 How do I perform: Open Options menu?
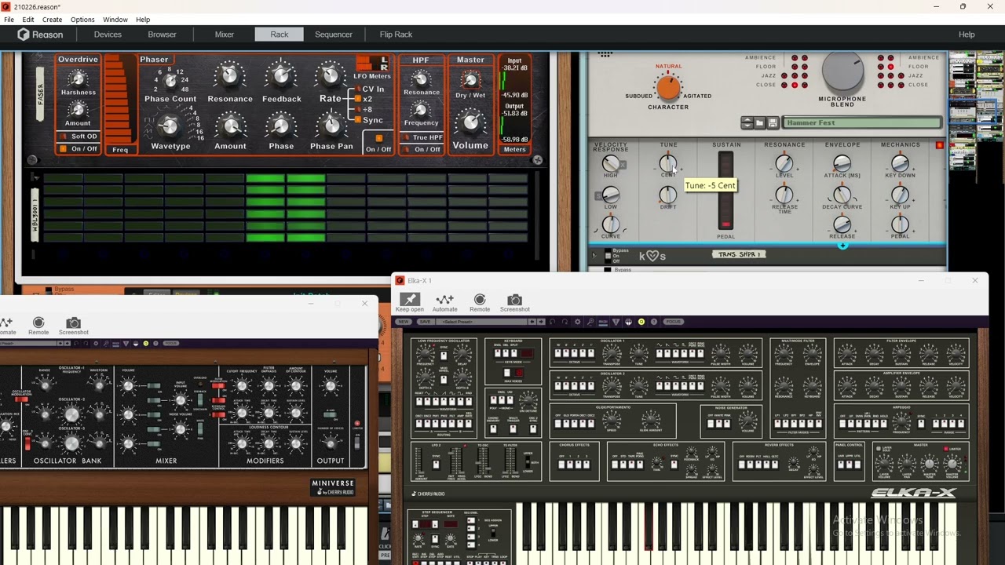pyautogui.click(x=82, y=20)
